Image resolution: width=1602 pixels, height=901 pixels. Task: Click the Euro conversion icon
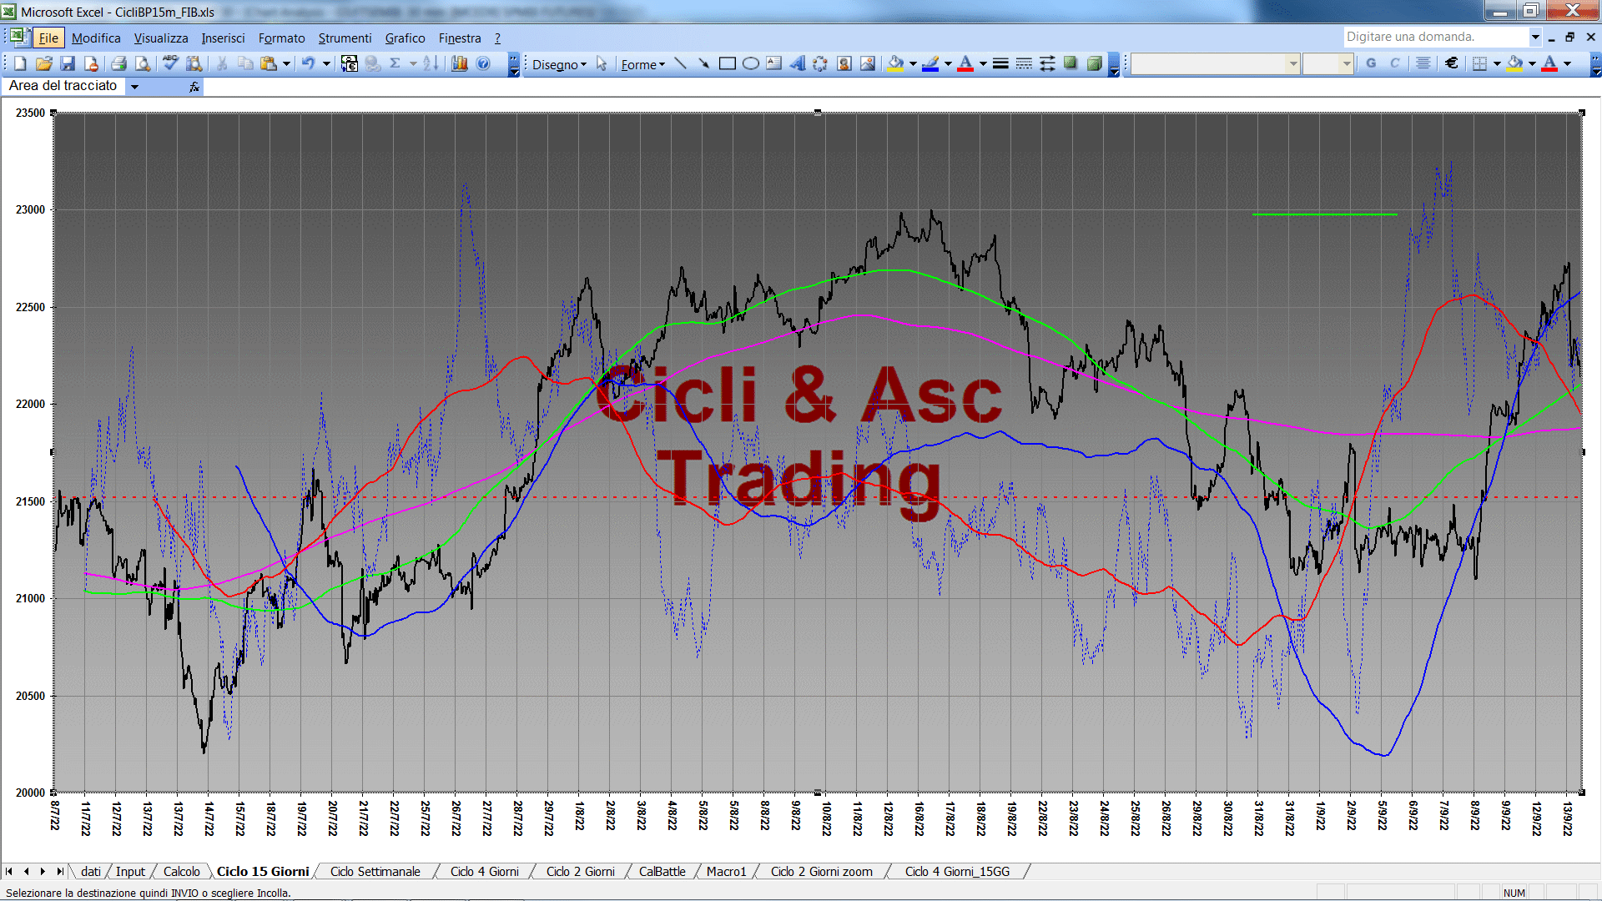350,63
